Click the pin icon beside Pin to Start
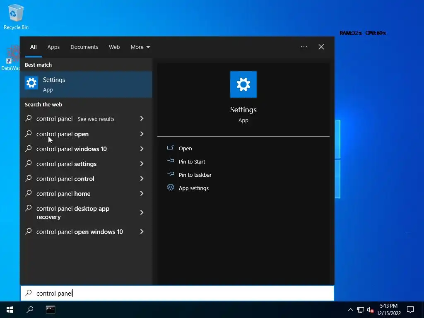 click(171, 161)
